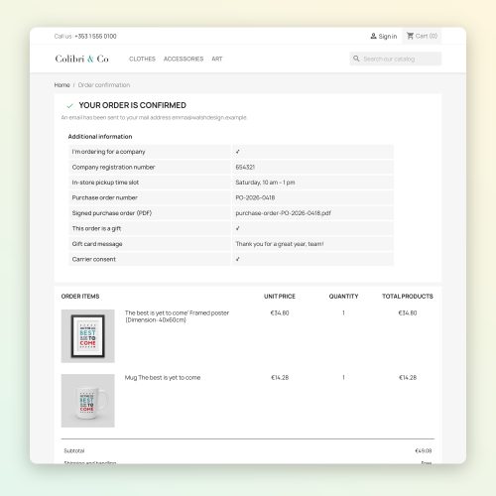Click the checkmark for I'm ordering for a company
Image resolution: width=496 pixels, height=496 pixels.
tap(237, 152)
